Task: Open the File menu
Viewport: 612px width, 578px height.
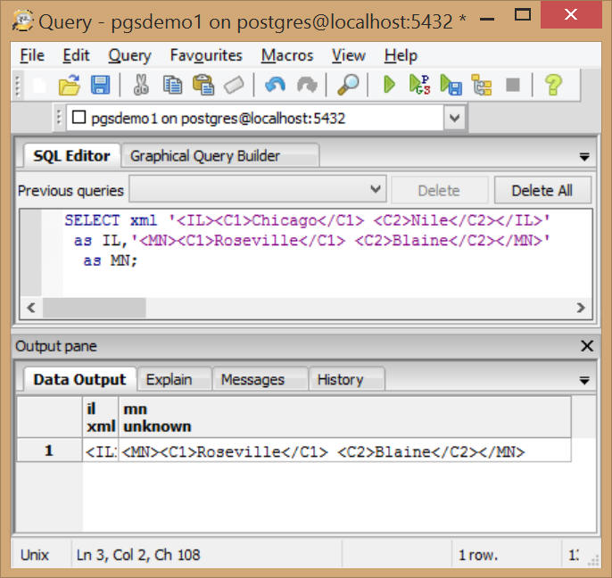Action: (x=32, y=55)
